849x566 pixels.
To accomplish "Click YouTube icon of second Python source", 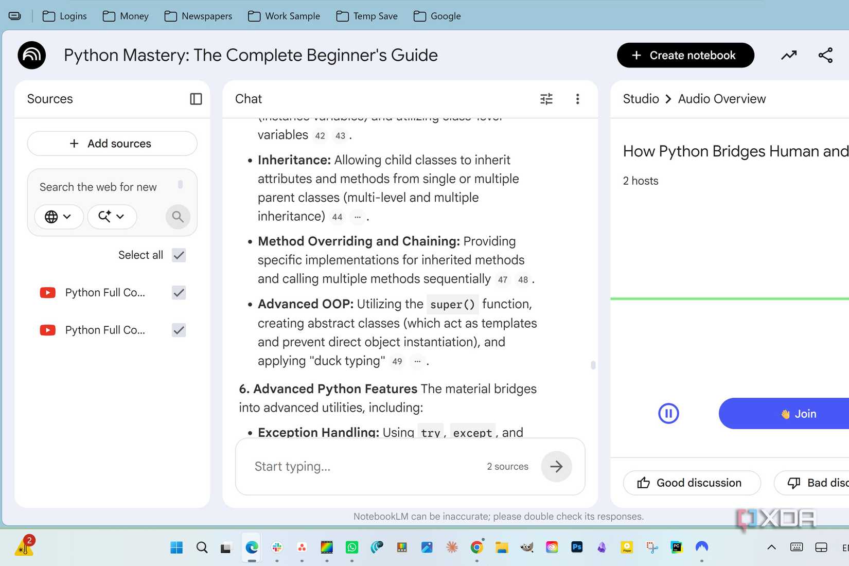I will coord(48,330).
